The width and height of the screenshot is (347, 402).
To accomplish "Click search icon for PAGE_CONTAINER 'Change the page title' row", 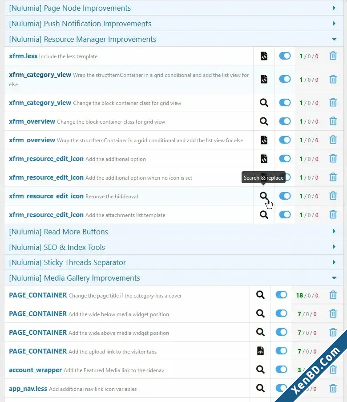I will [260, 295].
